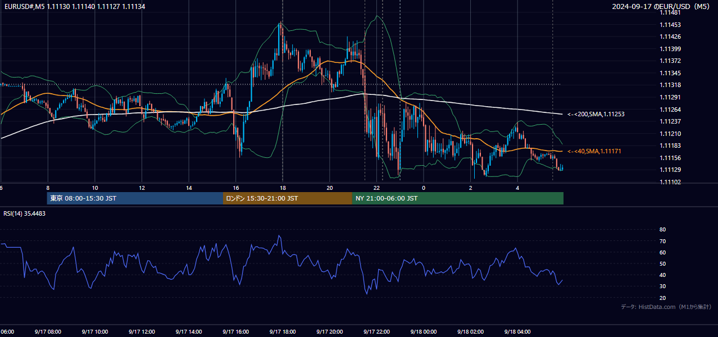Click price axis value 1.11237
Image resolution: width=718 pixels, height=337 pixels.
point(671,121)
